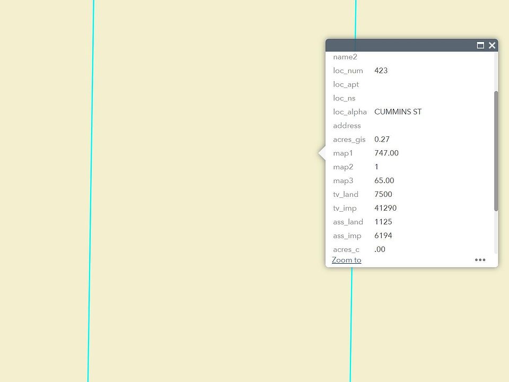
Task: Click the tv_land value 7500
Action: point(383,195)
